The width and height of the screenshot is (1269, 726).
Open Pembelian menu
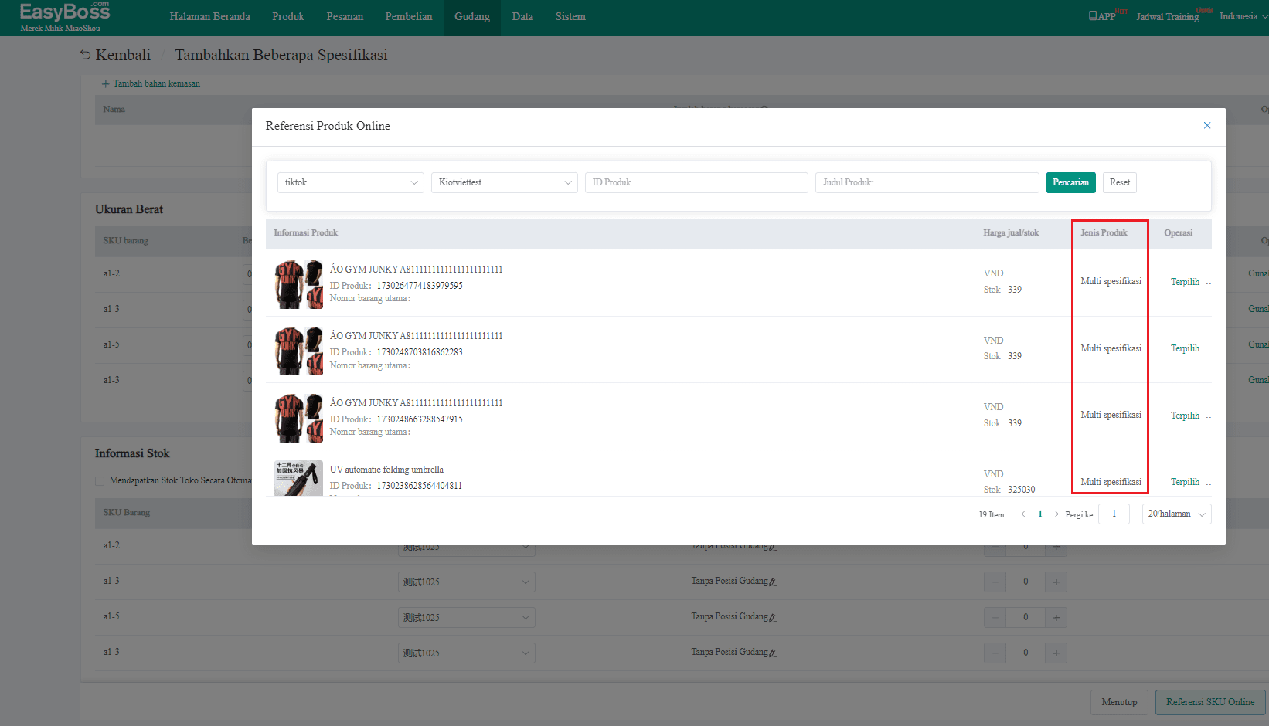pyautogui.click(x=409, y=16)
